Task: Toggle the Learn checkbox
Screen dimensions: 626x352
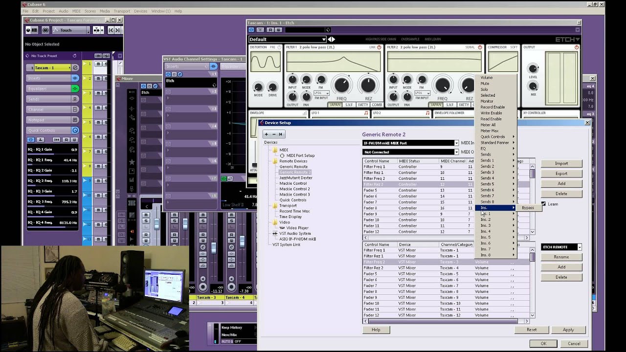Action: point(543,204)
